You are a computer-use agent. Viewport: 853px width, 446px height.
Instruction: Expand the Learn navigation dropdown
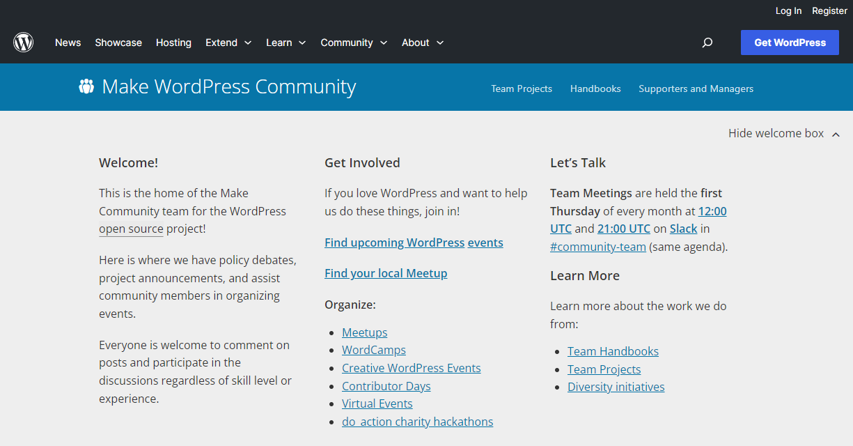point(285,43)
